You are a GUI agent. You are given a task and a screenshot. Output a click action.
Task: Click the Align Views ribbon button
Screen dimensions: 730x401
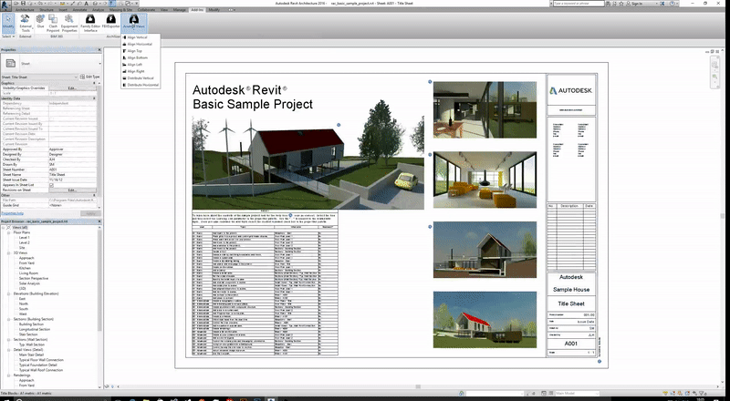click(134, 23)
